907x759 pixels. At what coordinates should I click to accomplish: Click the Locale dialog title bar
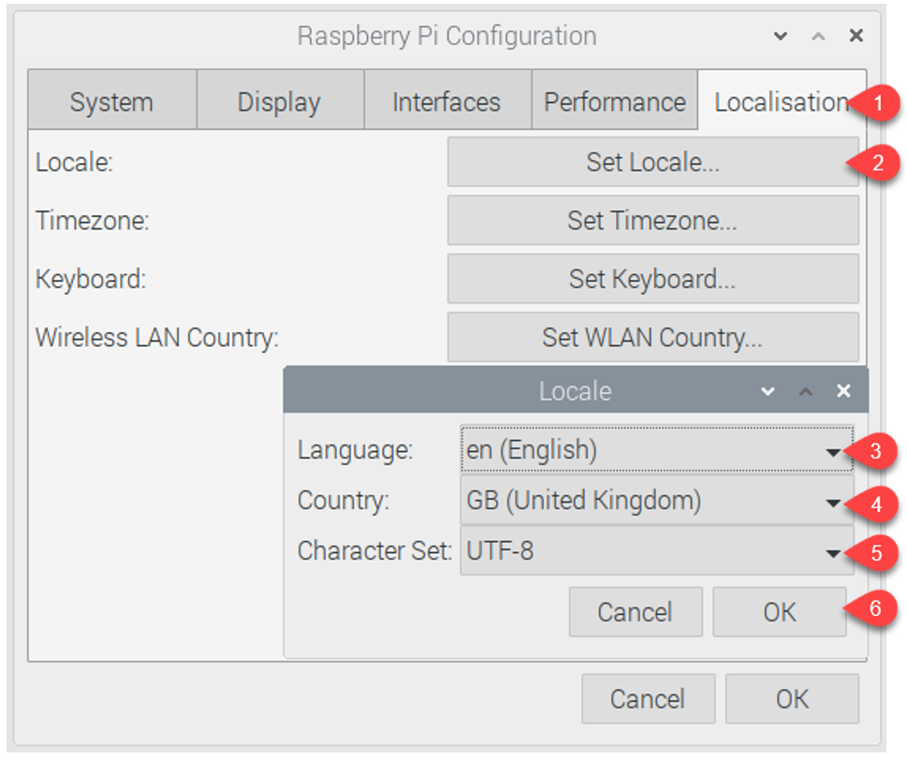coord(576,391)
